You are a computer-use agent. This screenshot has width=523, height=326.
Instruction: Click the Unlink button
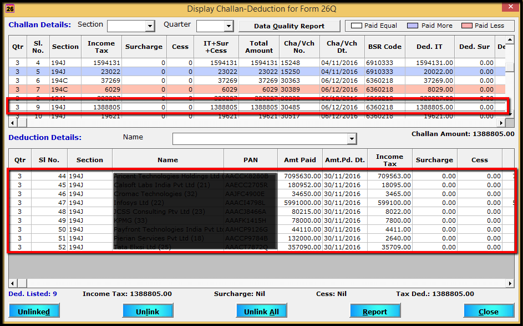(x=148, y=310)
